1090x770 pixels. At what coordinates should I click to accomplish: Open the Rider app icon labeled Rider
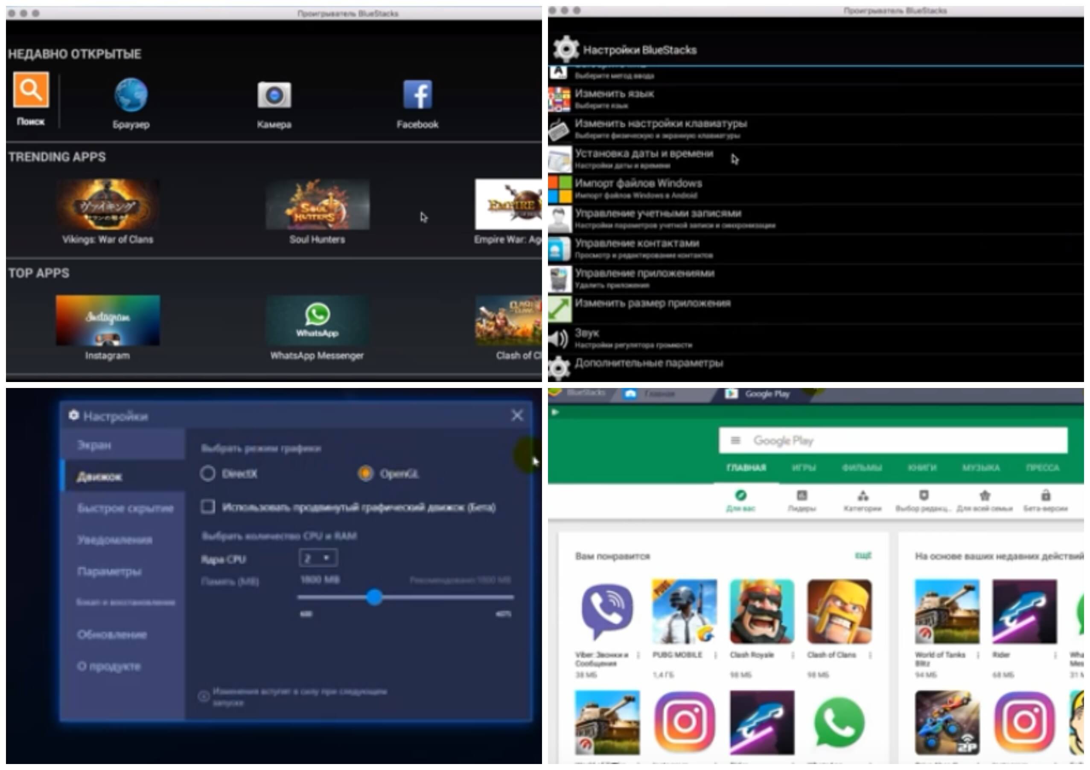(1024, 611)
